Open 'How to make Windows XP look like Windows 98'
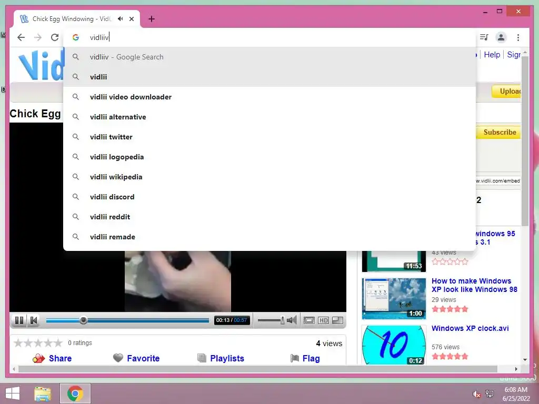 (x=474, y=285)
